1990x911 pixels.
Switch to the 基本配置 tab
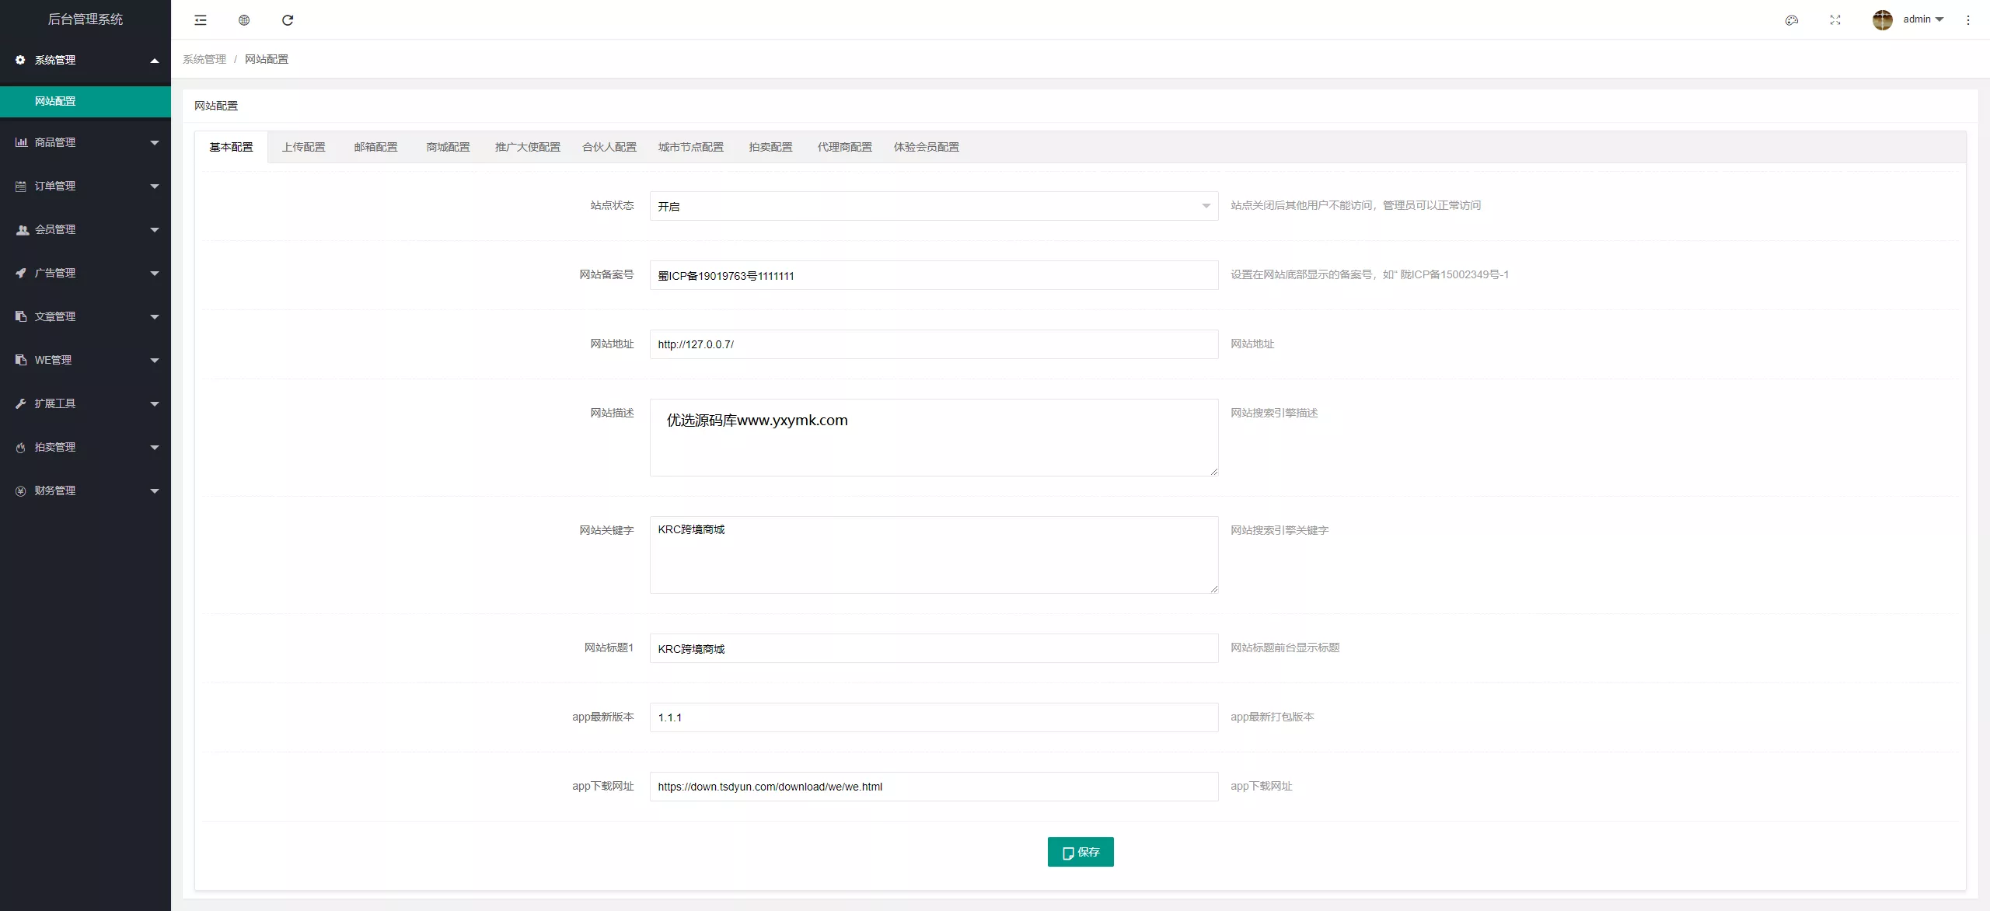click(231, 147)
